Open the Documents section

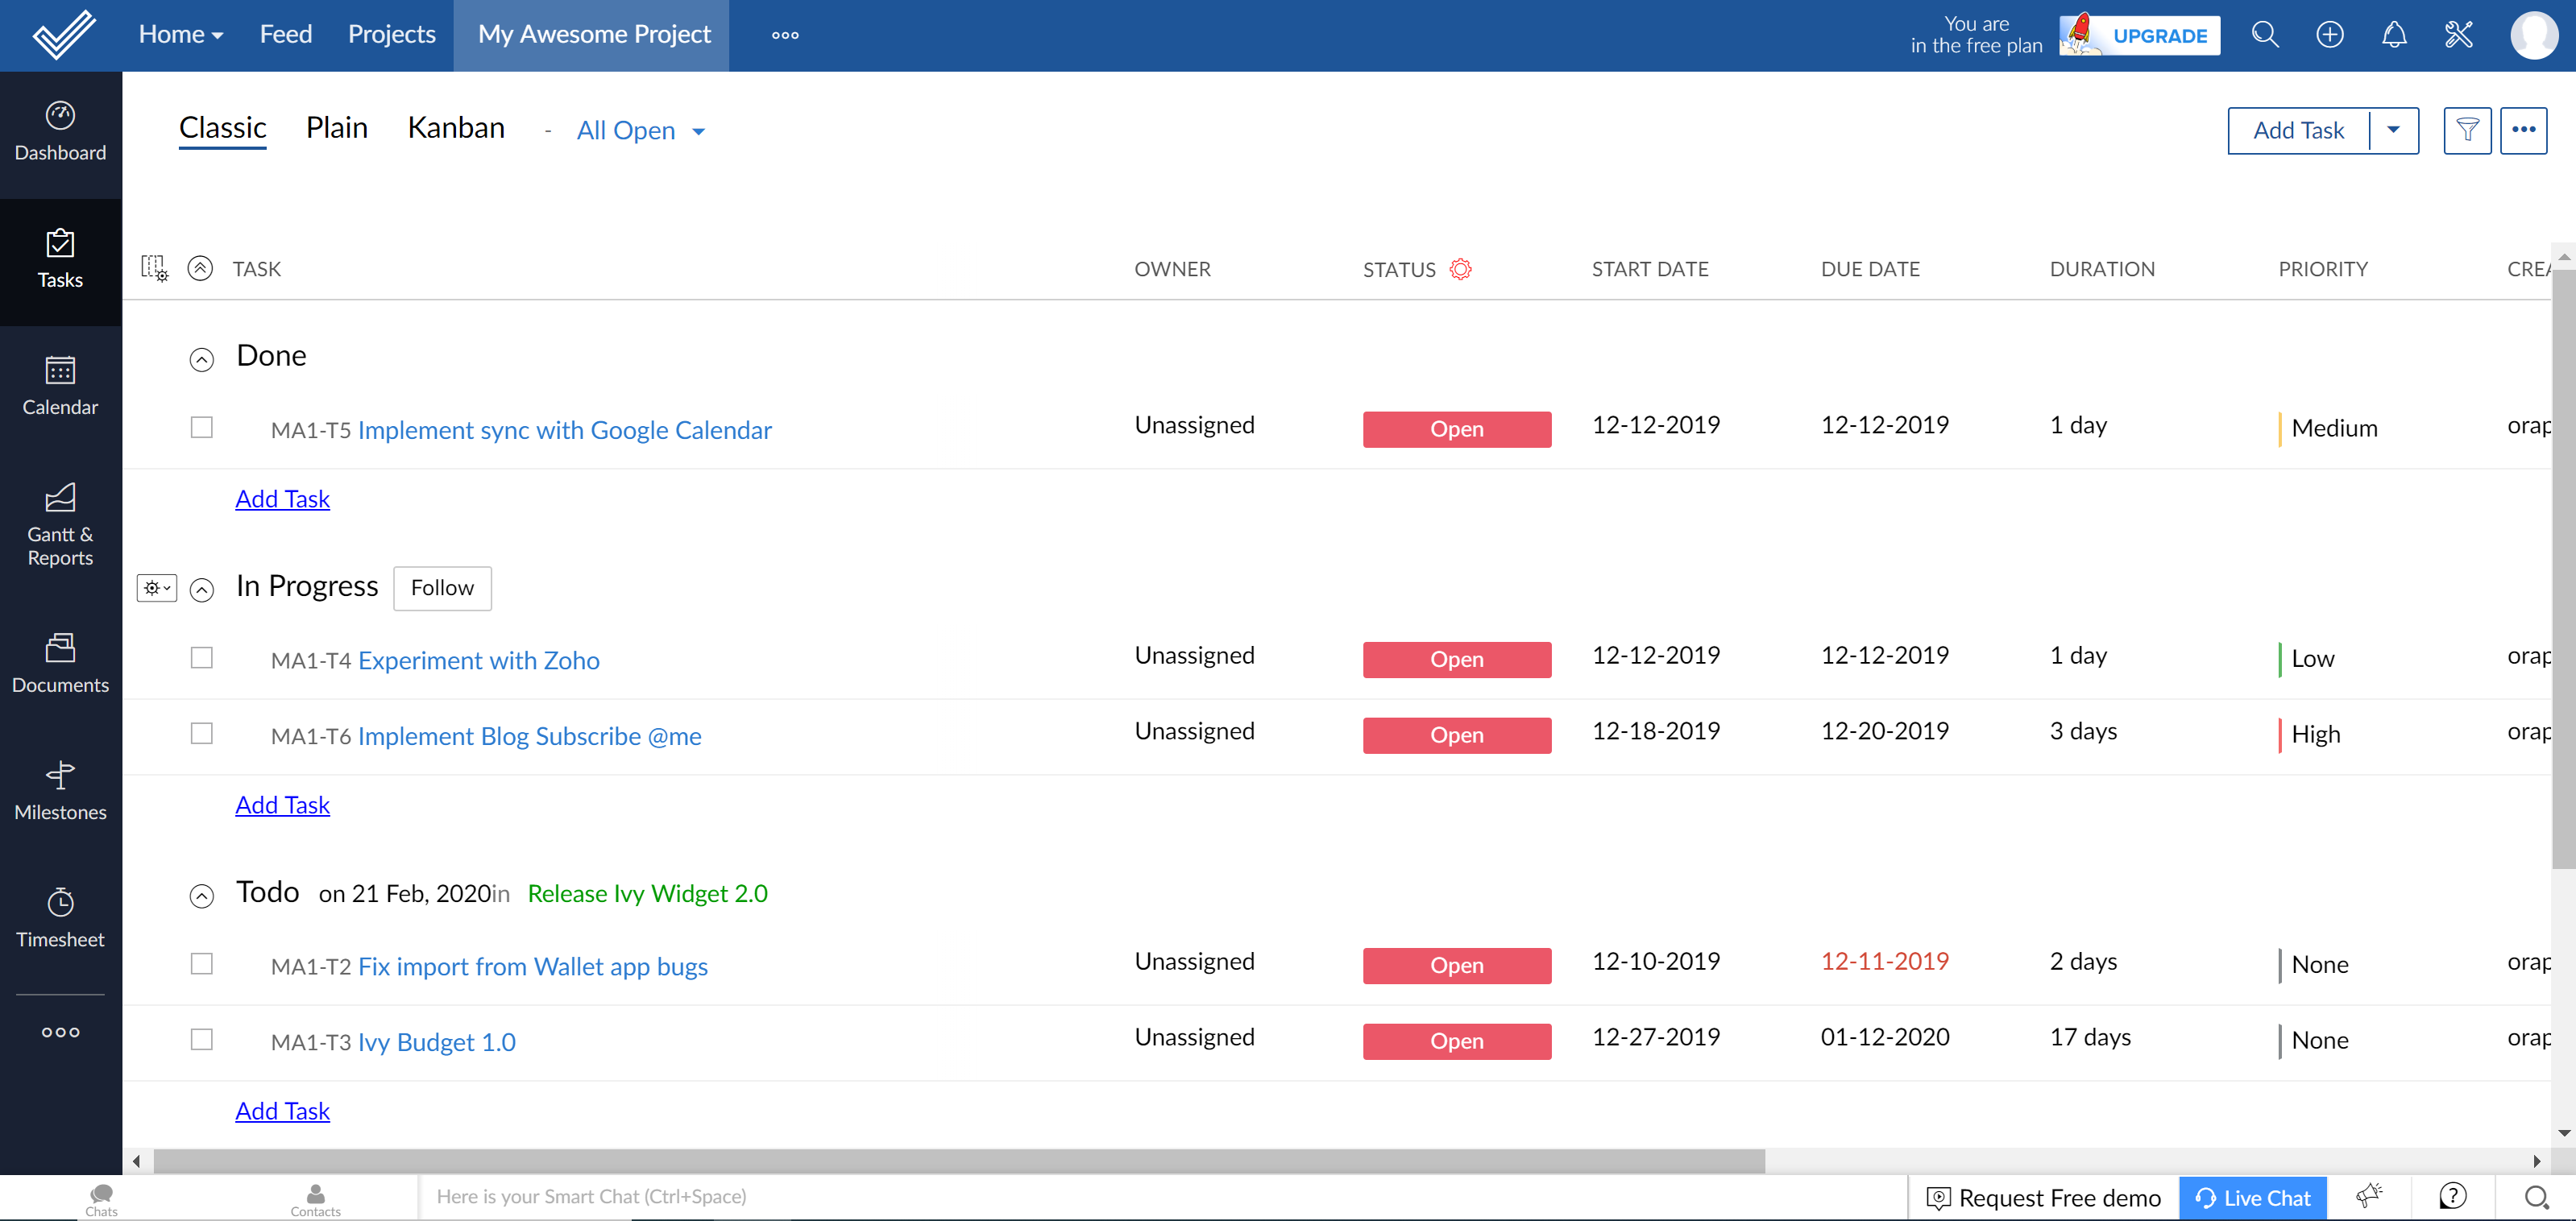[x=60, y=664]
